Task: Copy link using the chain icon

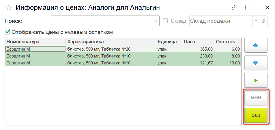Action: tap(234, 8)
